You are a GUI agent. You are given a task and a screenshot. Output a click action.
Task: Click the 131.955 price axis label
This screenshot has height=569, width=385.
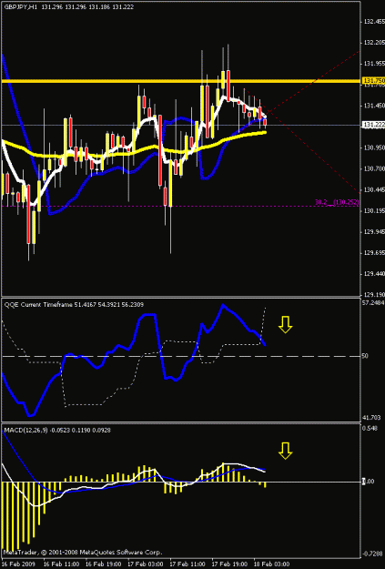tap(374, 64)
